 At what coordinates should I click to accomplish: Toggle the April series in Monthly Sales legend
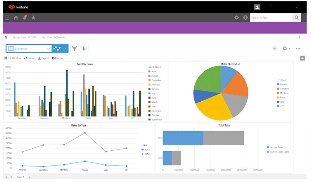(152, 71)
